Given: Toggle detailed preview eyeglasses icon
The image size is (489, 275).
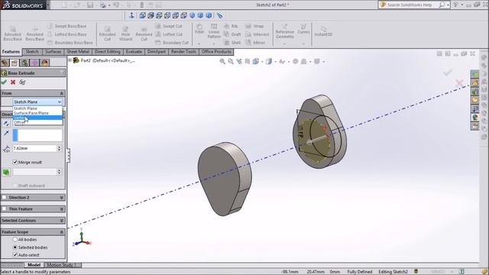Looking at the screenshot, I should [x=22, y=82].
